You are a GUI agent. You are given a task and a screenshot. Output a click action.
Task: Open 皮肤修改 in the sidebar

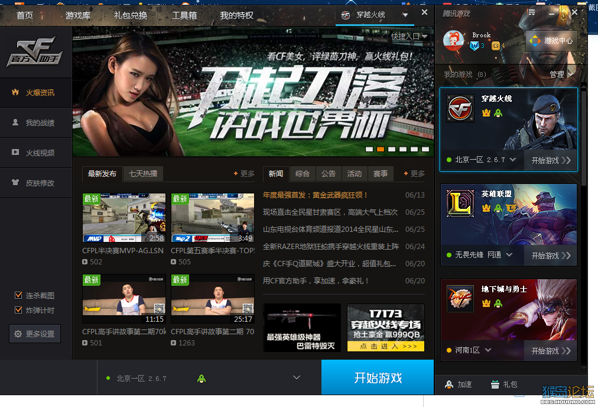tap(36, 183)
